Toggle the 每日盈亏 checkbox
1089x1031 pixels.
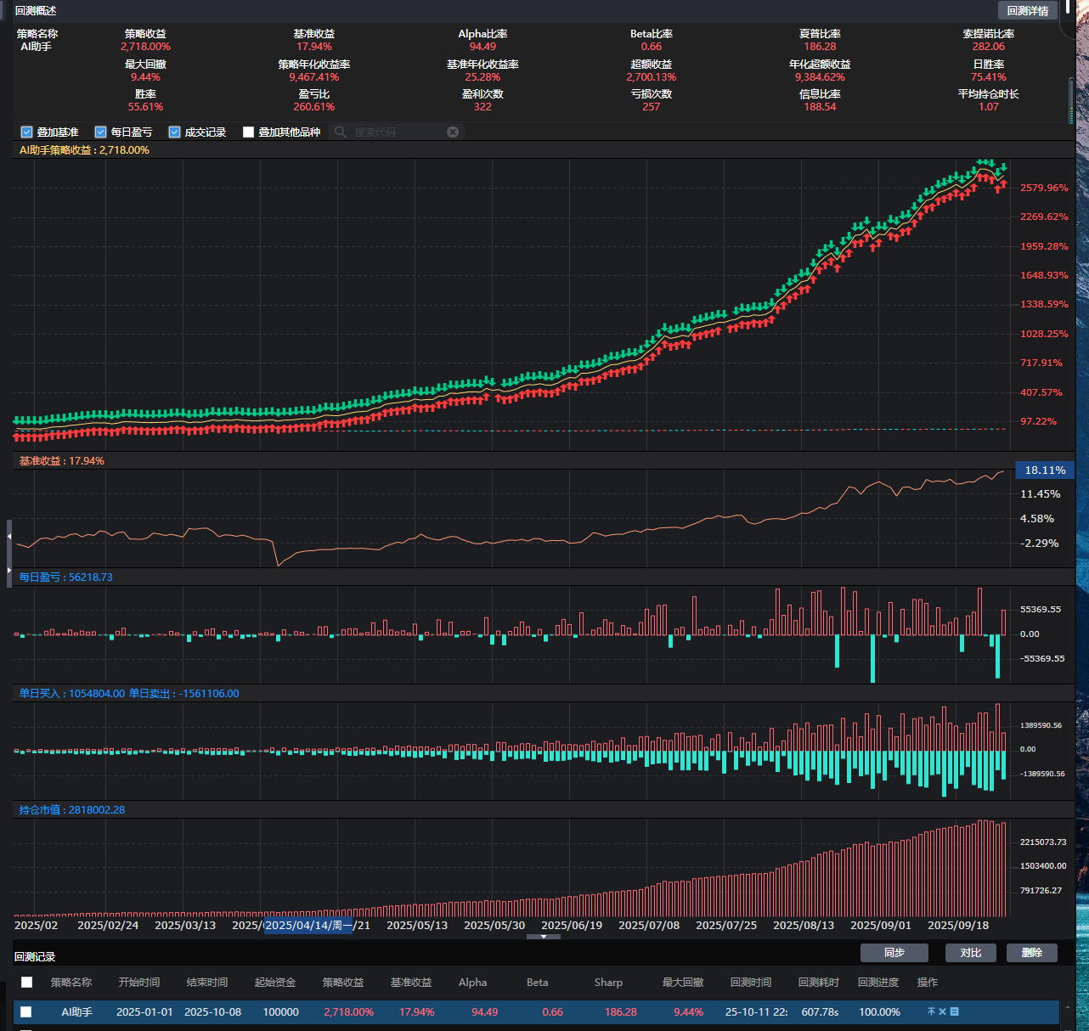(x=100, y=132)
